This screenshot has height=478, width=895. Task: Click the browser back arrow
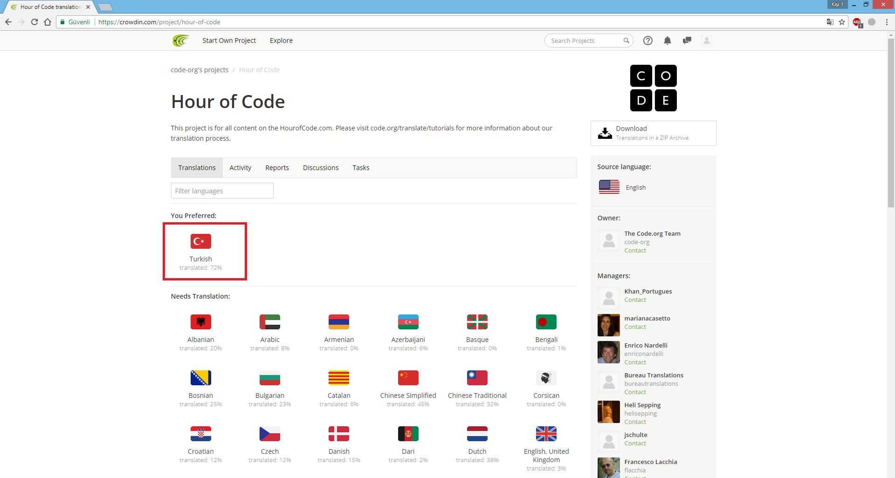pos(8,22)
